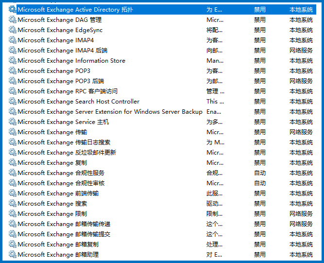Select the gear icon of the Exchange 复制 row
The width and height of the screenshot is (324, 263).
pyautogui.click(x=13, y=162)
